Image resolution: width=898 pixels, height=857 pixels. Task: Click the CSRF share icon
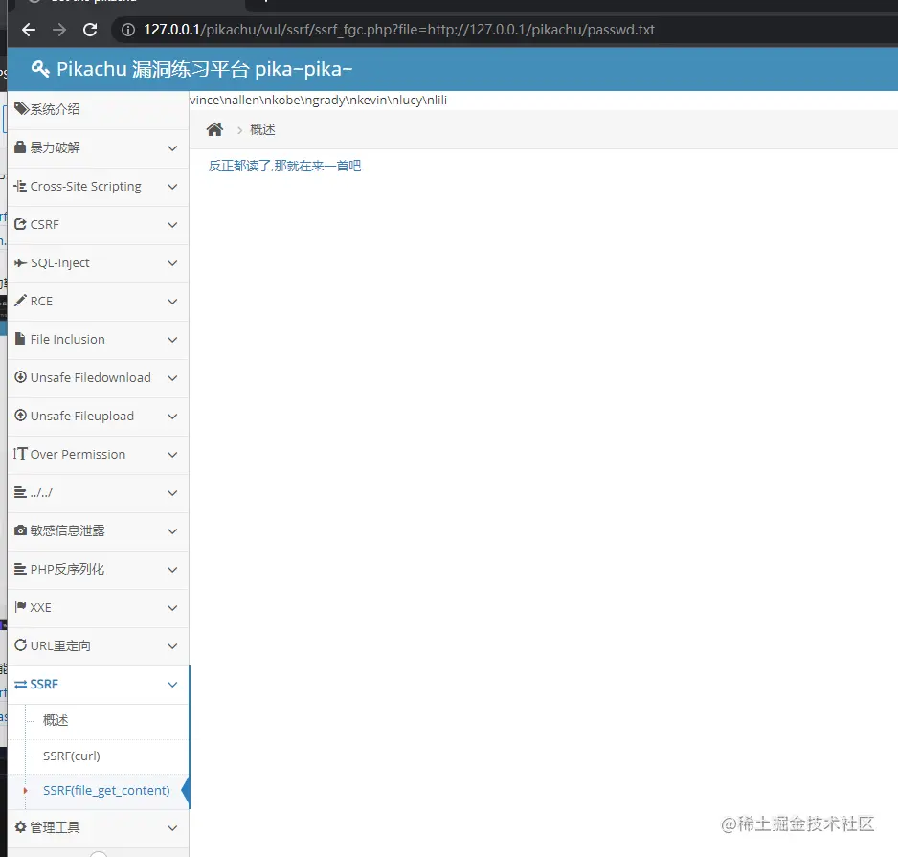point(20,224)
